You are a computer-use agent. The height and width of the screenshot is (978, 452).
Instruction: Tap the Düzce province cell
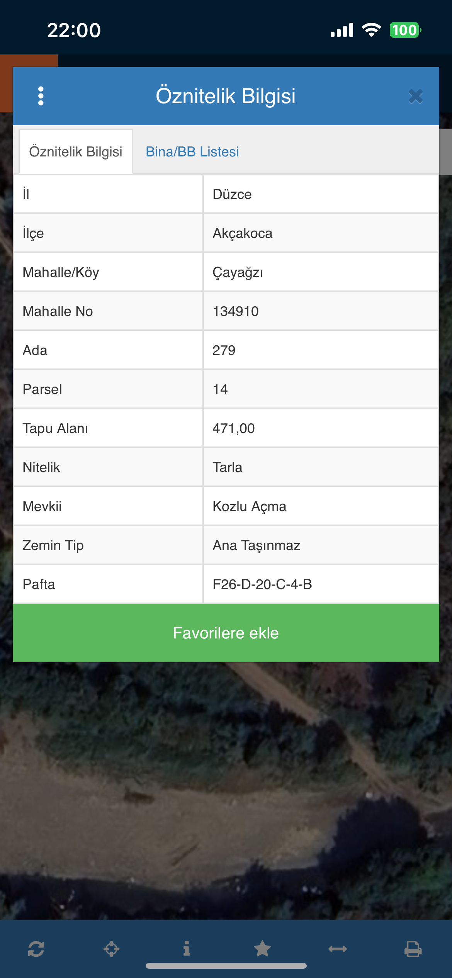point(232,194)
